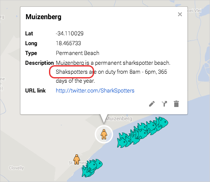Click the Permanent Beach type value

78,53
